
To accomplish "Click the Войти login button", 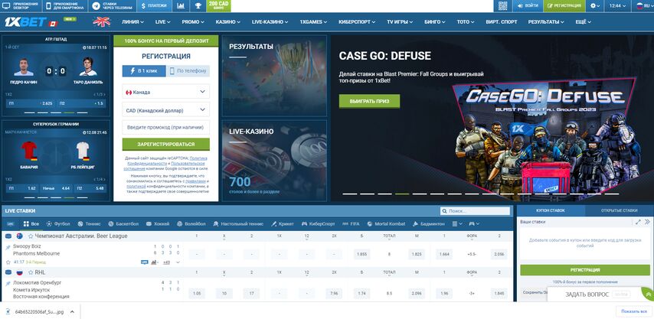I will pyautogui.click(x=528, y=6).
